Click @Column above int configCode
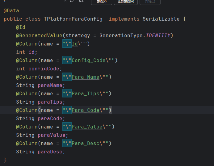Image resolution: width=214 pixels, height=166 pixels. pyautogui.click(x=27, y=61)
